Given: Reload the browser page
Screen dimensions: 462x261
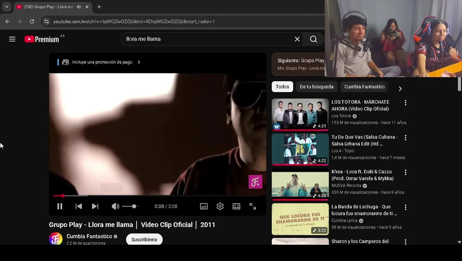Looking at the screenshot, I should point(32,21).
